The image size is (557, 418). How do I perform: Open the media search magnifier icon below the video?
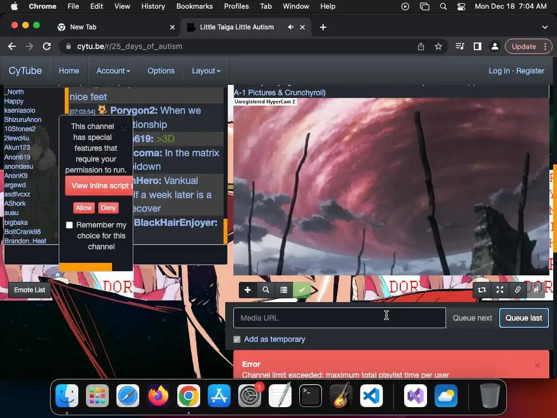pyautogui.click(x=265, y=290)
